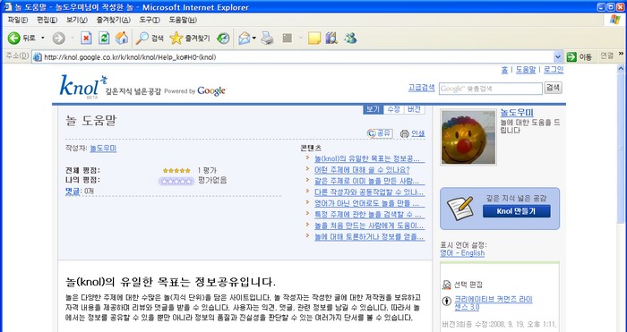The height and width of the screenshot is (332, 627).
Task: Open the 영어 - English language link
Action: (462, 253)
